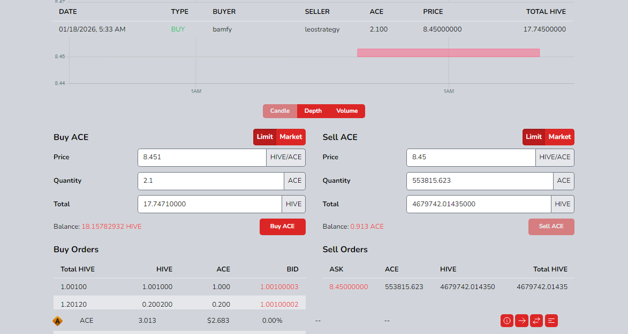Click the 18.15782932 HIVE balance link
The width and height of the screenshot is (628, 334).
111,227
